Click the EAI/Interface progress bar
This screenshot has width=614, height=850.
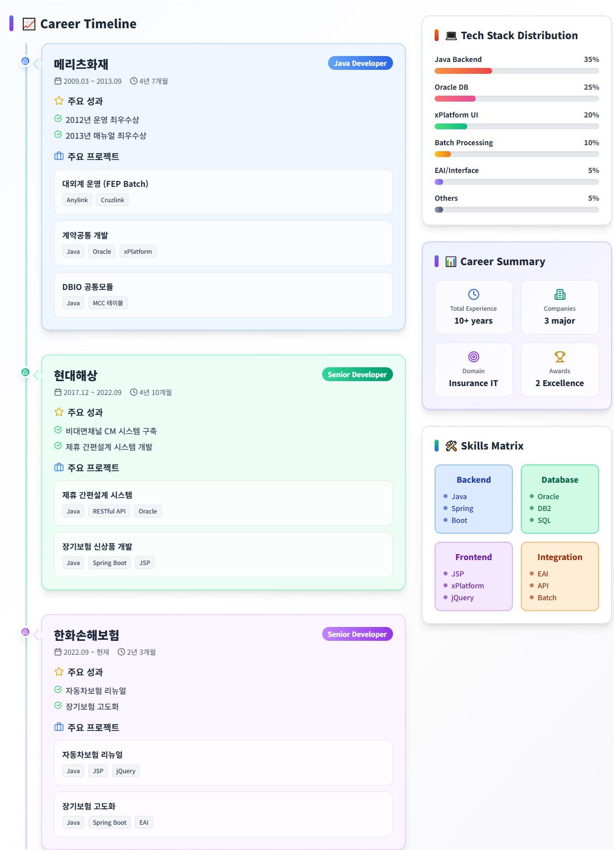517,182
